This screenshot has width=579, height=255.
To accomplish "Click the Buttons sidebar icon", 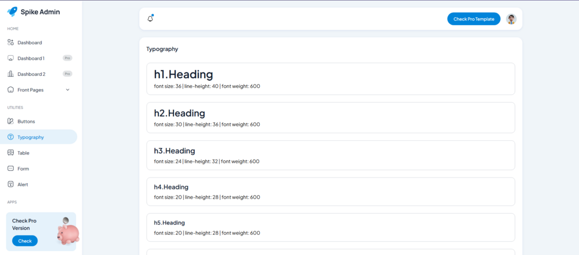I will pyautogui.click(x=11, y=121).
